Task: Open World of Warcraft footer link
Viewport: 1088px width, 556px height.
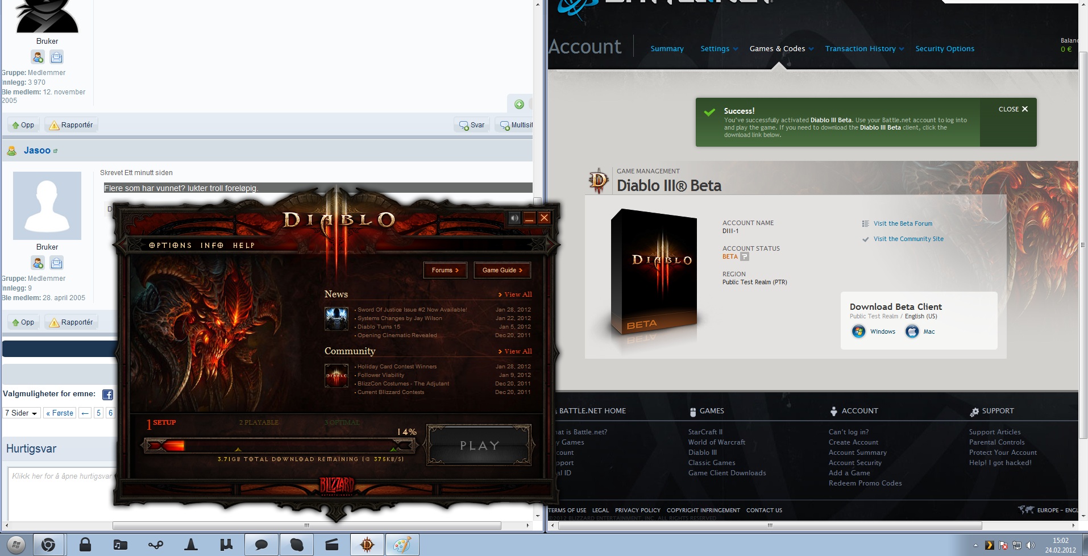Action: coord(716,442)
